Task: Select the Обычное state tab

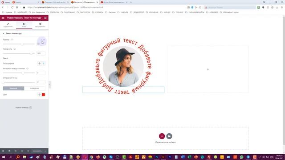Action: coord(13,88)
